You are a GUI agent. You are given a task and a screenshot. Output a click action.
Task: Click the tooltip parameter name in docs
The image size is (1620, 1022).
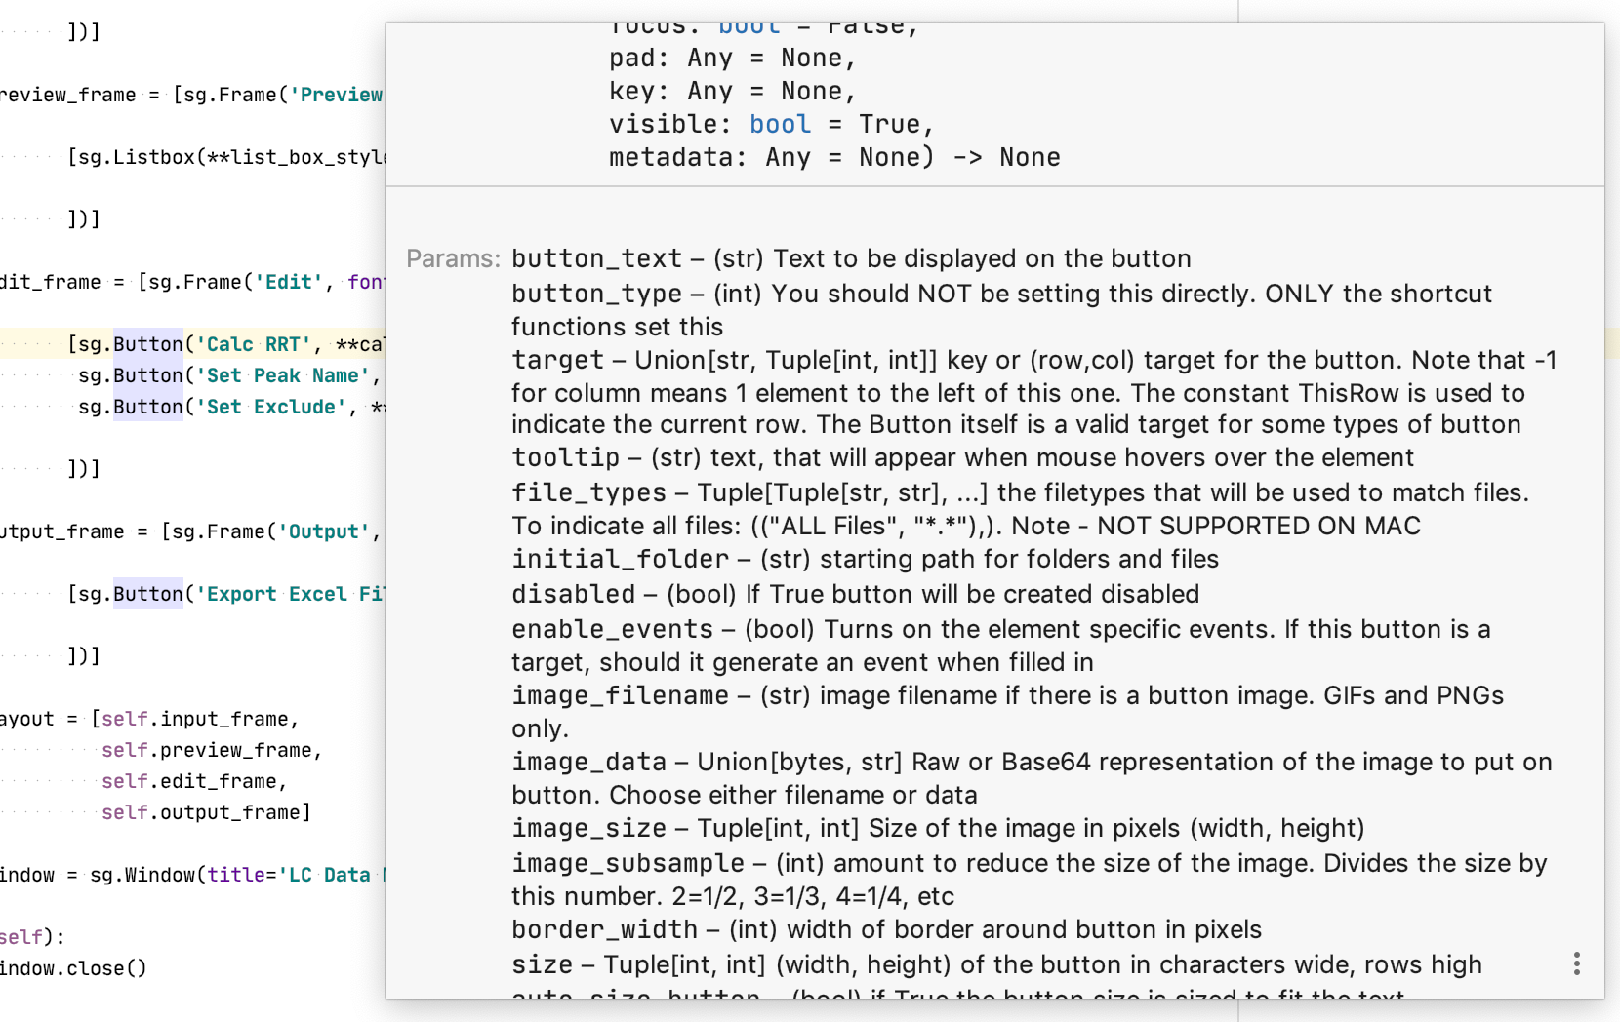coord(565,457)
